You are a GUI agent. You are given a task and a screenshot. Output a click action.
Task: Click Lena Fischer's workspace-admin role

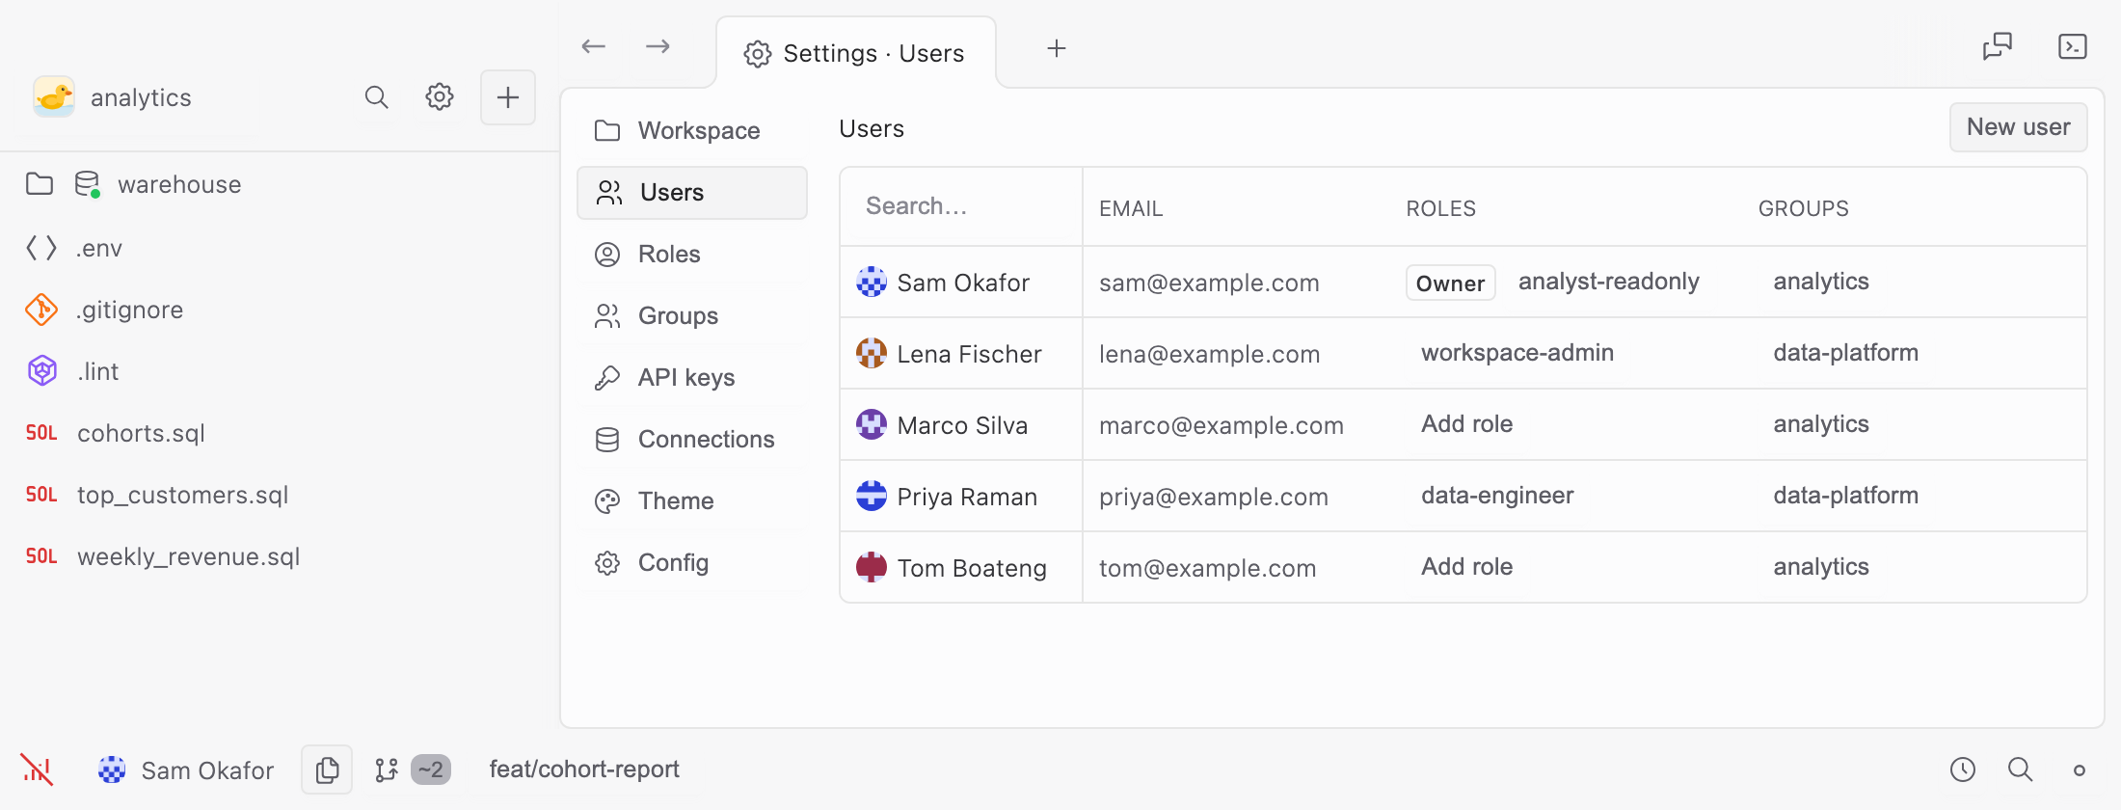pos(1517,353)
